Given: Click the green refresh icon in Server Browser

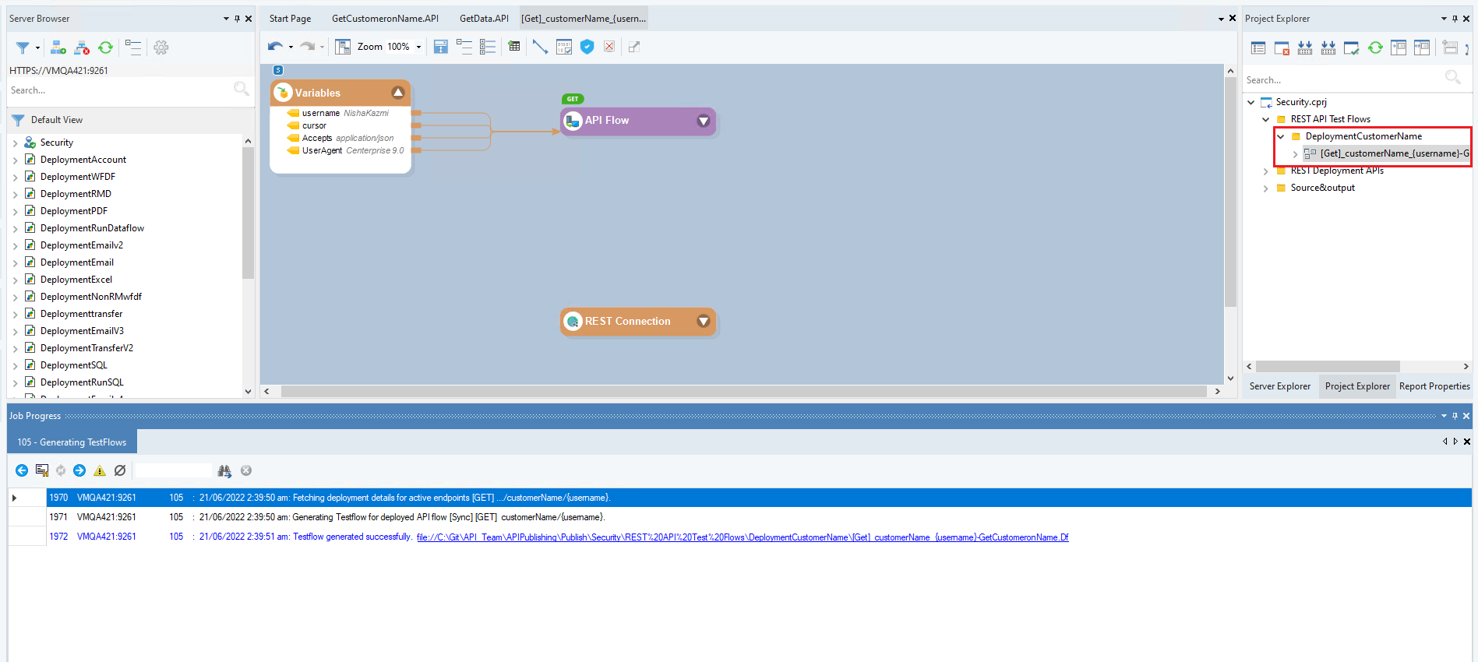Looking at the screenshot, I should [105, 48].
